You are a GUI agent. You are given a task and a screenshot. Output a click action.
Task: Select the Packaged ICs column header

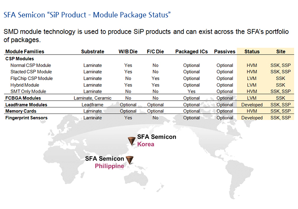point(191,51)
